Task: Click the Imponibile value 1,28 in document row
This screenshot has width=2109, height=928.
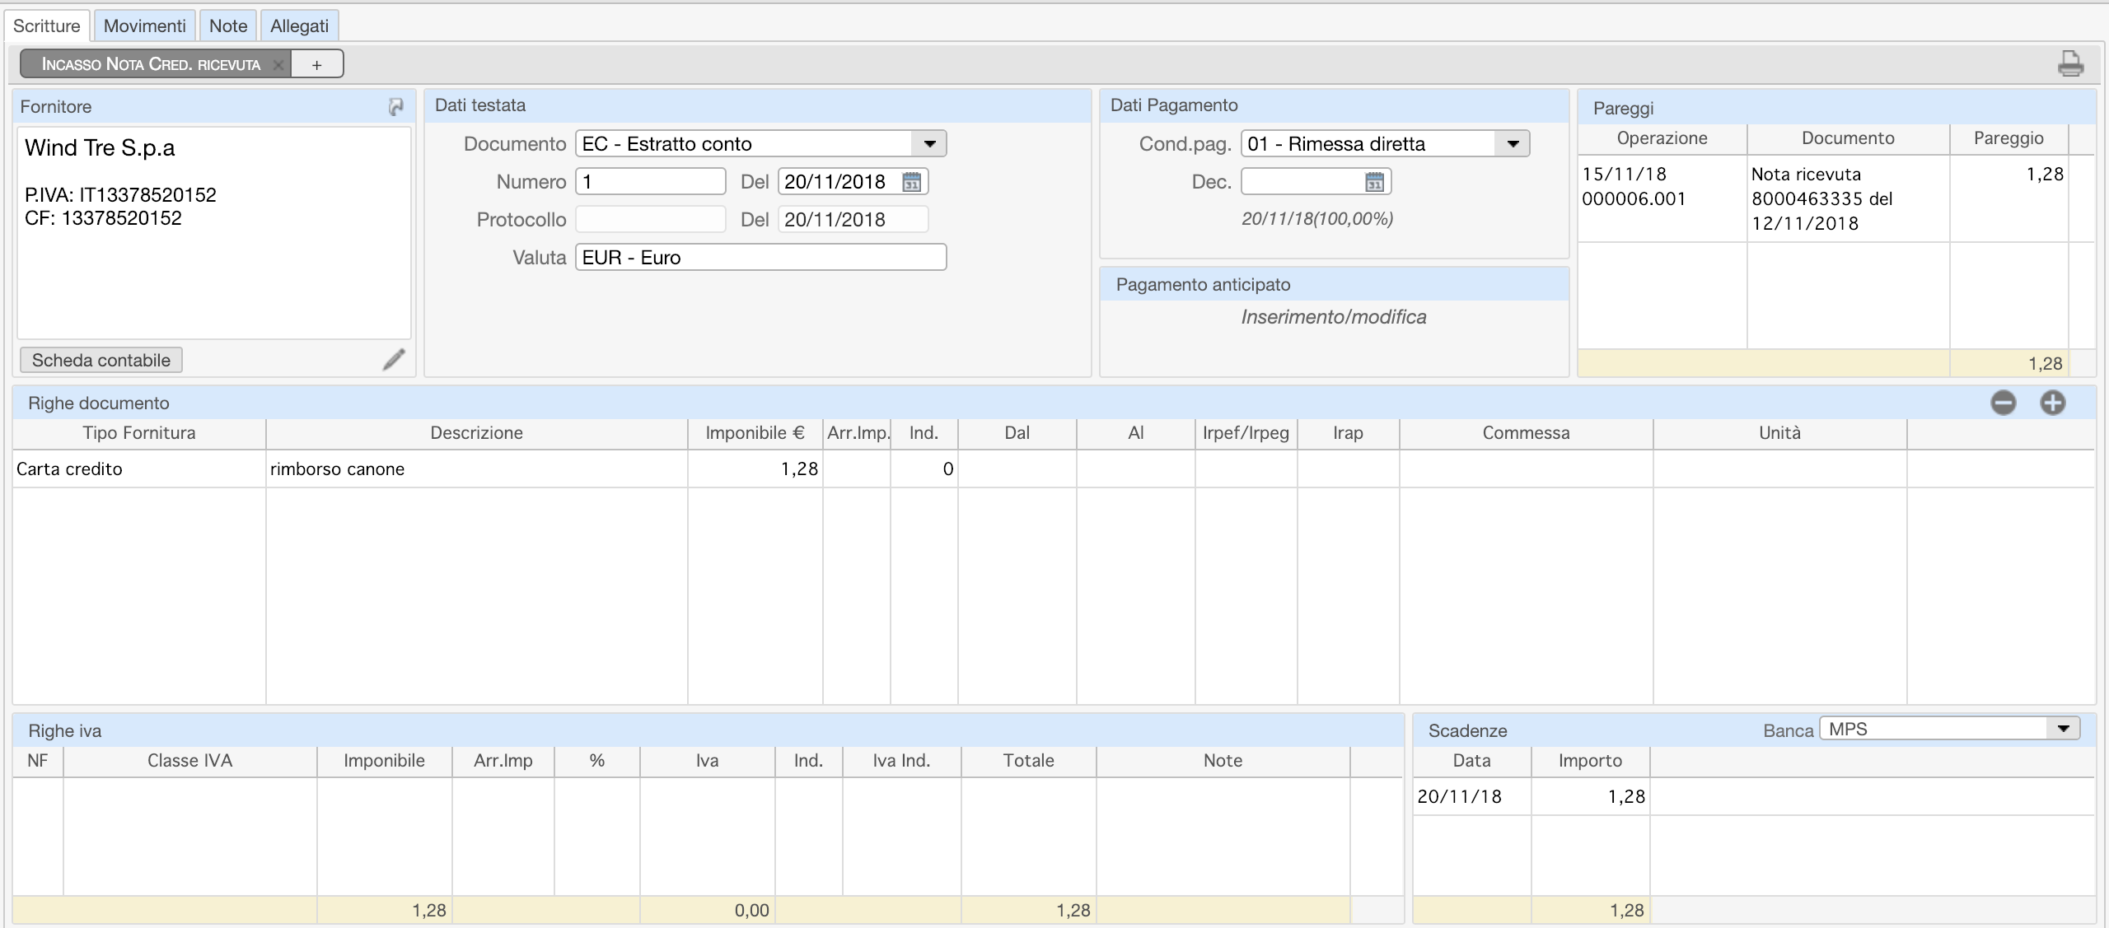Action: point(755,469)
